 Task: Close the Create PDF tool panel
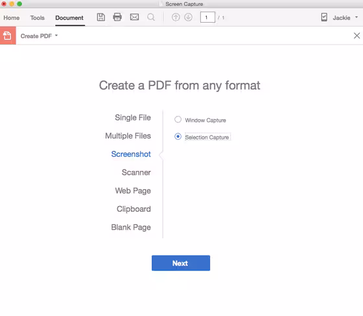coord(357,36)
